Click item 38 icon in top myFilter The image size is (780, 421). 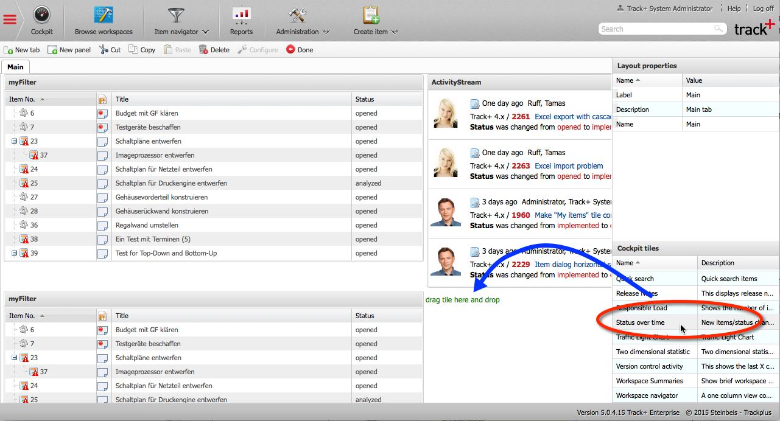coord(24,239)
